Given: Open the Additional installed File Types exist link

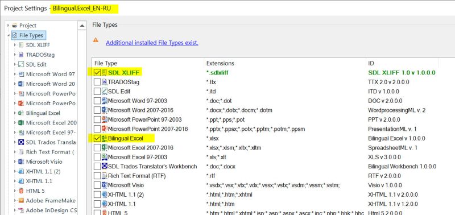Looking at the screenshot, I should (x=152, y=43).
